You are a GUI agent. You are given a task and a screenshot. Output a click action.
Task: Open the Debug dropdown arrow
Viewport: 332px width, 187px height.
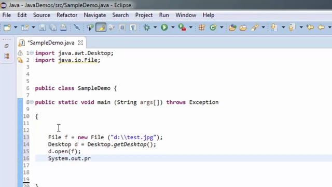pos(155,28)
